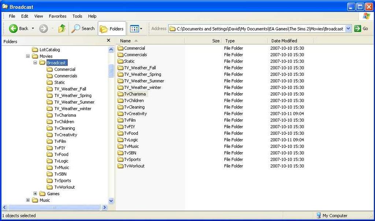Close the Folders pane
Screen dimensions: 375x221
[108, 41]
